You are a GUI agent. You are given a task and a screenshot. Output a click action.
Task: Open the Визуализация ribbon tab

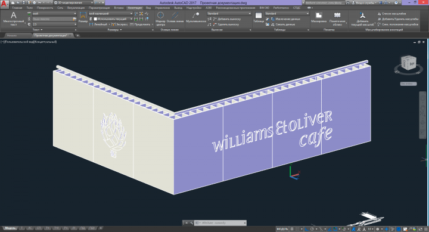(x=76, y=8)
